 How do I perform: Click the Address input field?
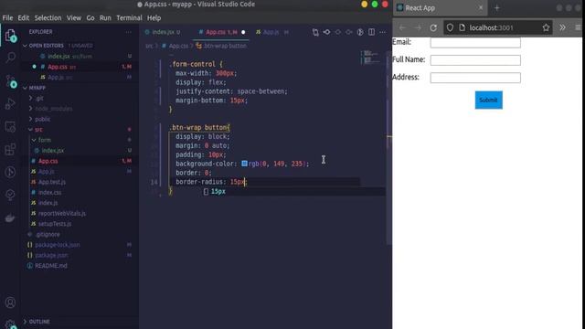[x=475, y=78]
